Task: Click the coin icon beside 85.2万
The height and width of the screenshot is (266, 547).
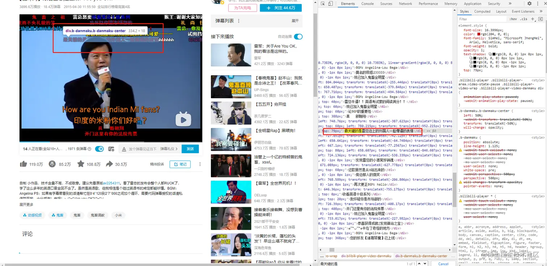Action: pyautogui.click(x=52, y=164)
